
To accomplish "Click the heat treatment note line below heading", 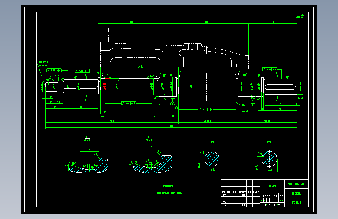I will tap(169, 193).
